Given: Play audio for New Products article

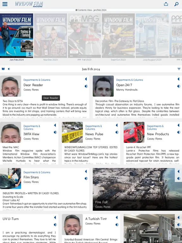Looking at the screenshot, I should coord(179,132).
